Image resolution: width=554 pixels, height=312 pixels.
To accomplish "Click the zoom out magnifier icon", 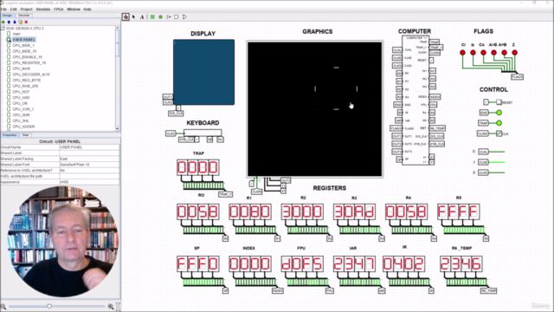I will click(3, 307).
